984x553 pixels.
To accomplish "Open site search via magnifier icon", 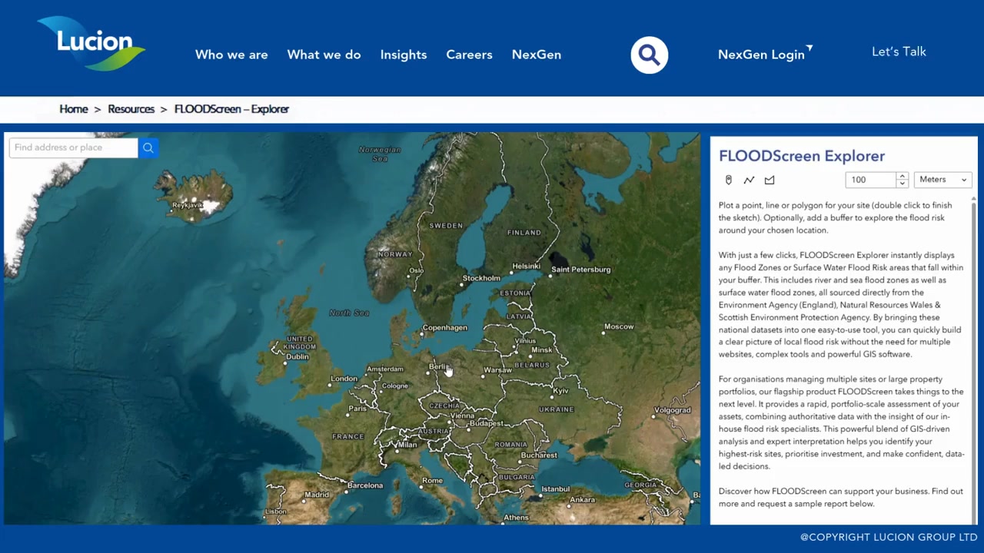I will pyautogui.click(x=650, y=55).
